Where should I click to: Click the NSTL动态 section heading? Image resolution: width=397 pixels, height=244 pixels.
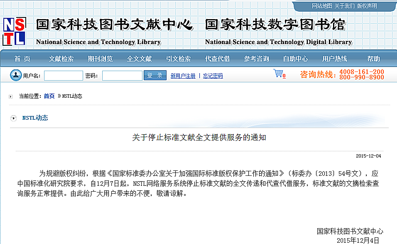[35, 118]
